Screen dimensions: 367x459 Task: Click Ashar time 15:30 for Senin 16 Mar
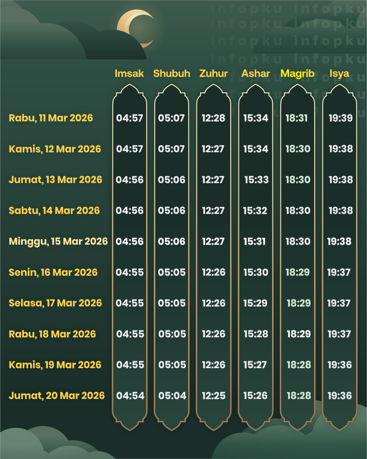point(256,273)
